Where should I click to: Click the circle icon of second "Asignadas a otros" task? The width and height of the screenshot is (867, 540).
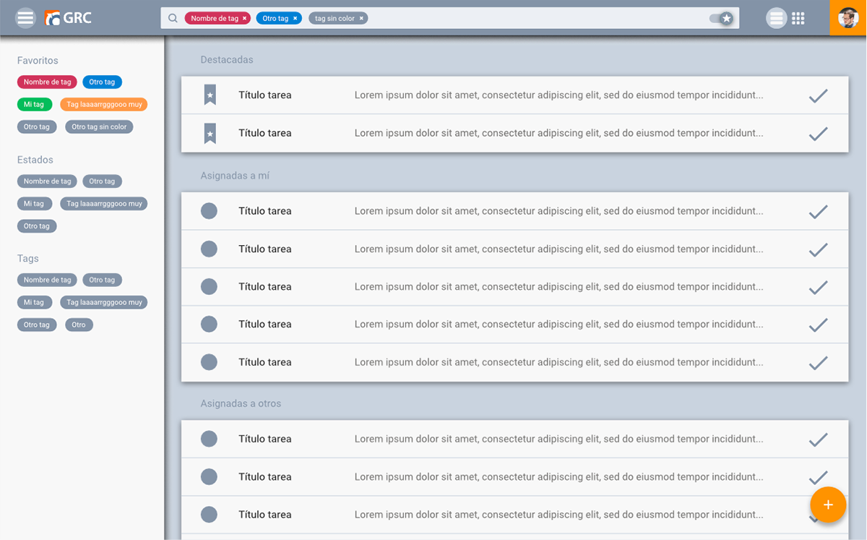pyautogui.click(x=209, y=476)
